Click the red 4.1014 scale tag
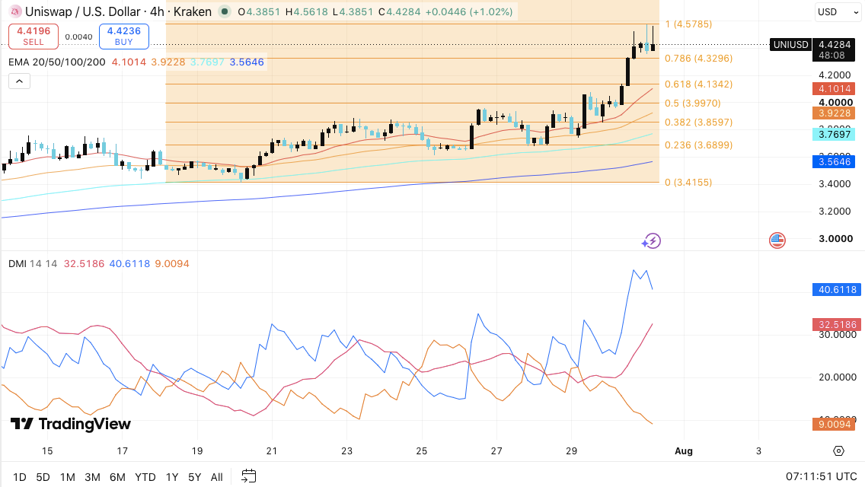The height and width of the screenshot is (487, 865). (834, 89)
